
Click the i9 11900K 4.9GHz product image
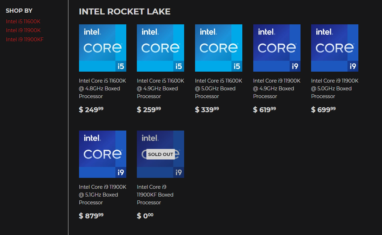(277, 48)
